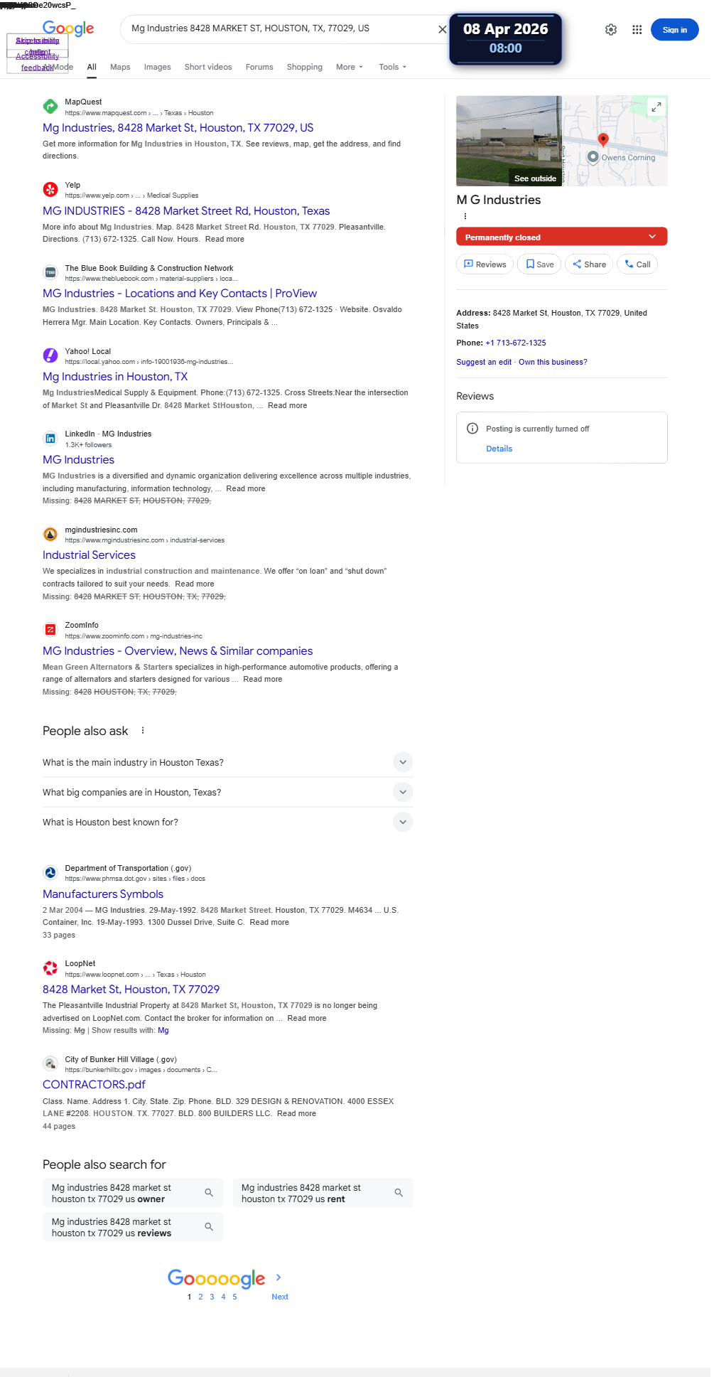Open the Google apps grid
The image size is (719, 1377).
[637, 30]
